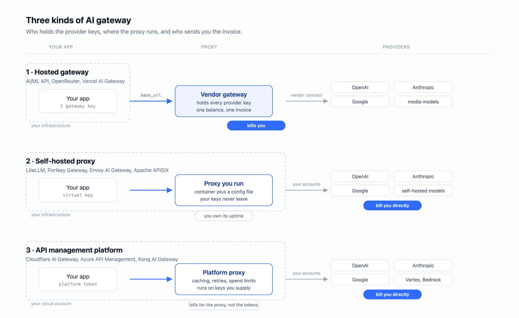Click the 'Cloudflare AI Gateway, Azure API Management' line
Viewport: 519px width, 318px height.
(102, 259)
